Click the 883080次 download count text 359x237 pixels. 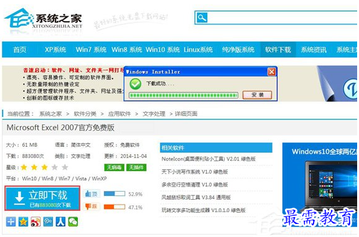[x=33, y=156]
